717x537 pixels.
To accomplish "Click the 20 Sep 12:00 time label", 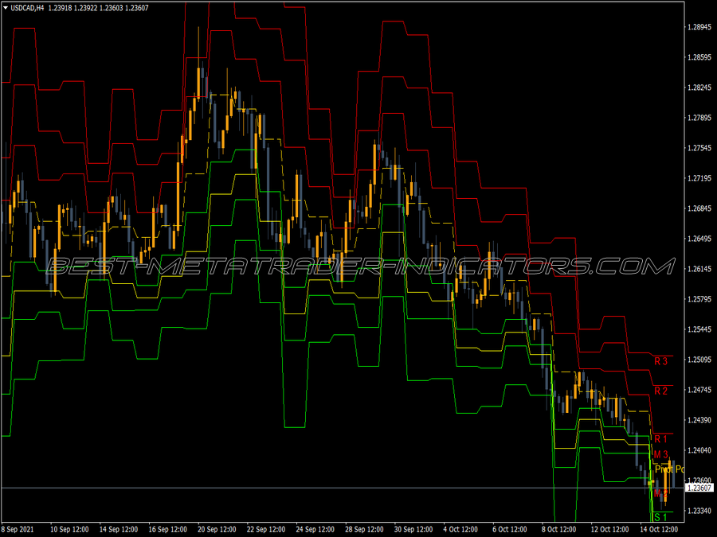I will [217, 529].
